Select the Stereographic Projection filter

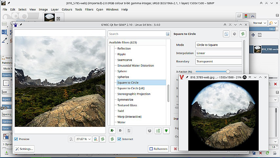[134, 94]
